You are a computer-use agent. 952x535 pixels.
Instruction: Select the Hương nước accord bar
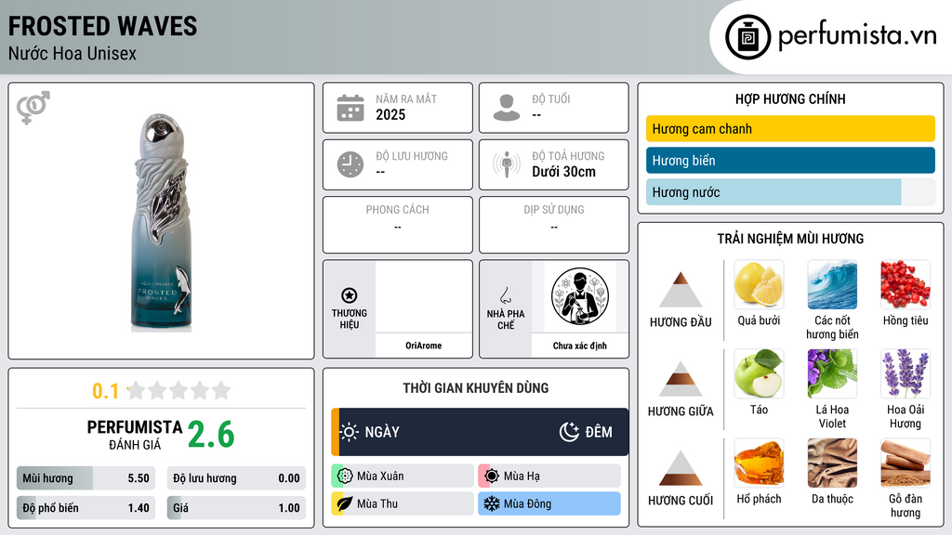pos(790,191)
